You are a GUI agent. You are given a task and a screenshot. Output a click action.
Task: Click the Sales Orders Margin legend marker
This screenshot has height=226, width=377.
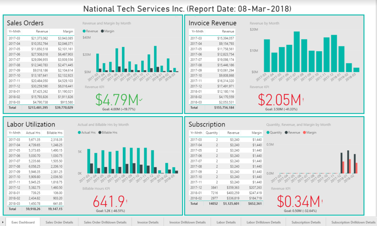point(102,31)
